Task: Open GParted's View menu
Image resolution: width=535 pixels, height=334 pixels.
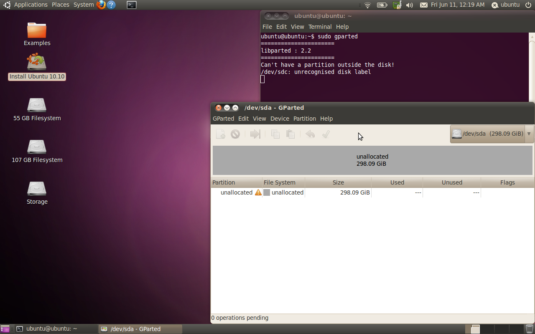Action: click(259, 119)
